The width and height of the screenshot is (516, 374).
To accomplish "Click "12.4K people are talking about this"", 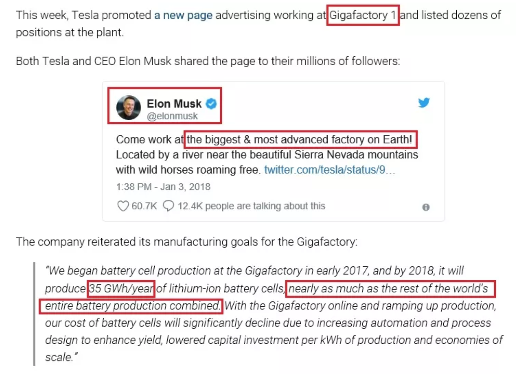I will click(251, 206).
